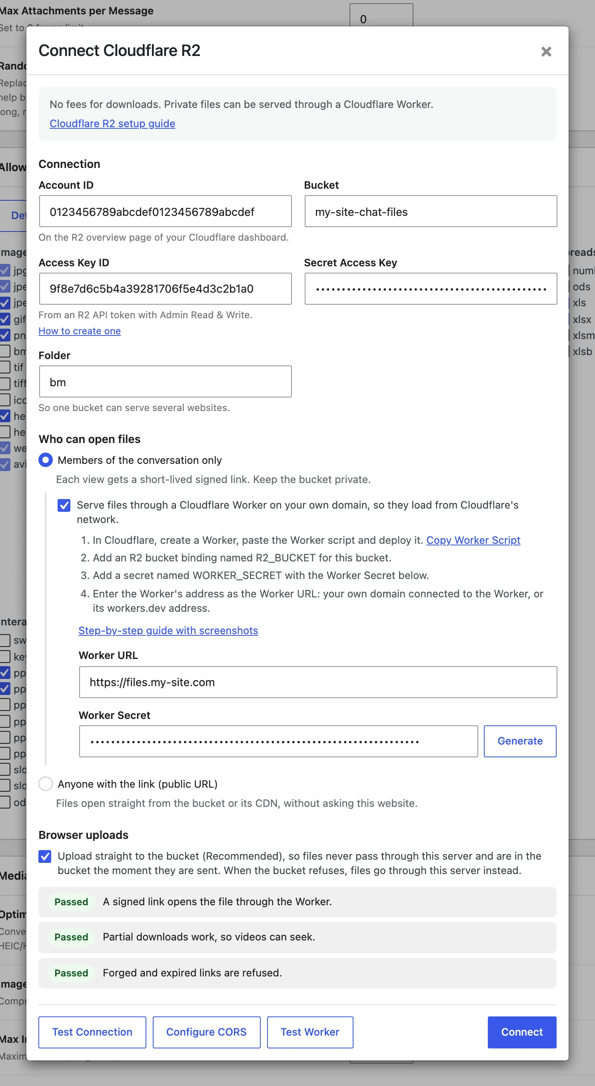Click the ods label in background page
Viewport: 595px width, 1086px height.
(581, 287)
